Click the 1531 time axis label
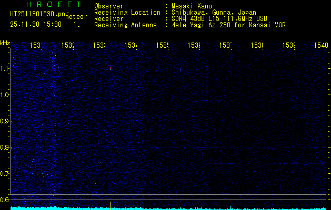331x210 pixels. point(36,45)
